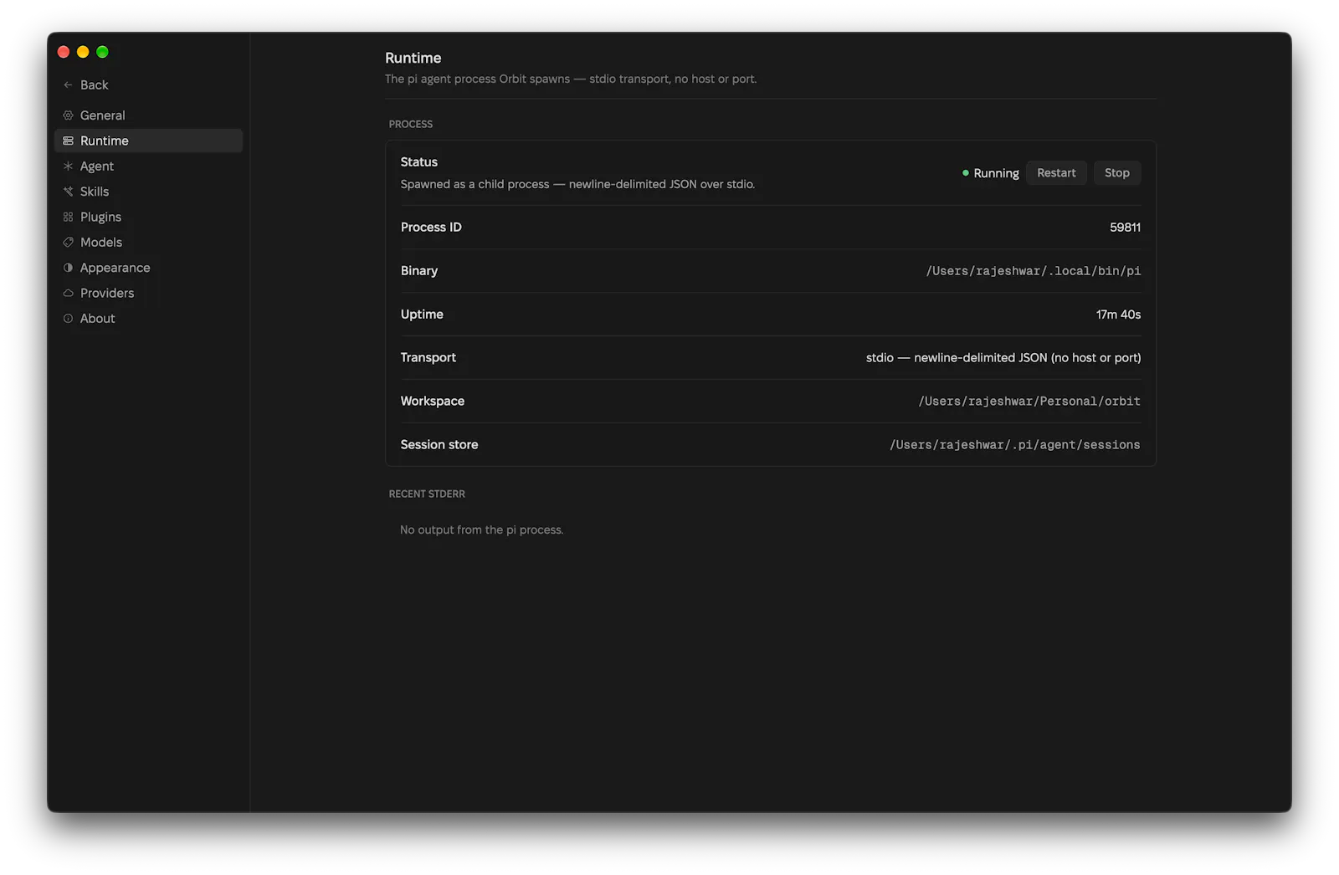
Task: Click the Binary label
Action: (418, 271)
